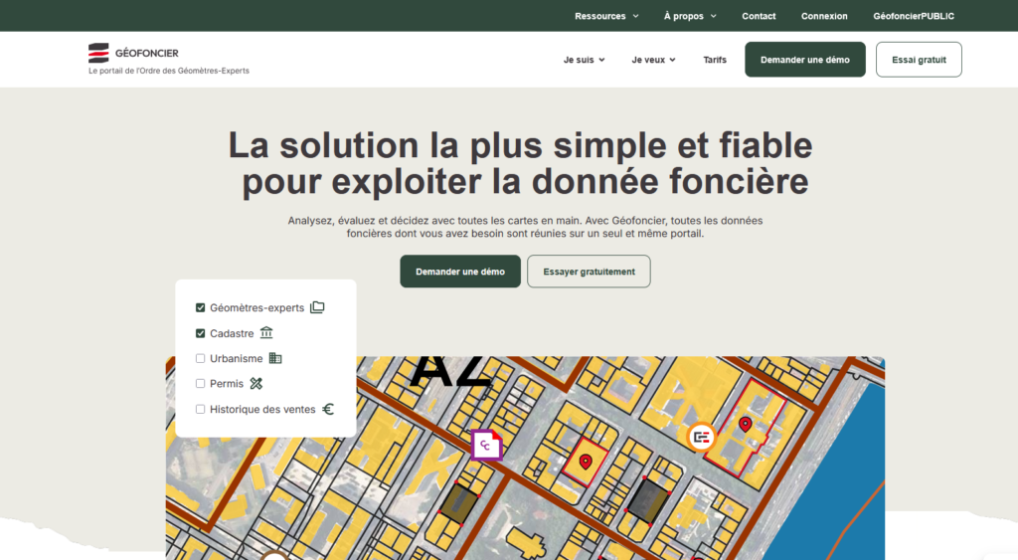
Task: Click 'Le portail de l'Ordre des Géomètres-Experts' tagline
Action: [169, 71]
